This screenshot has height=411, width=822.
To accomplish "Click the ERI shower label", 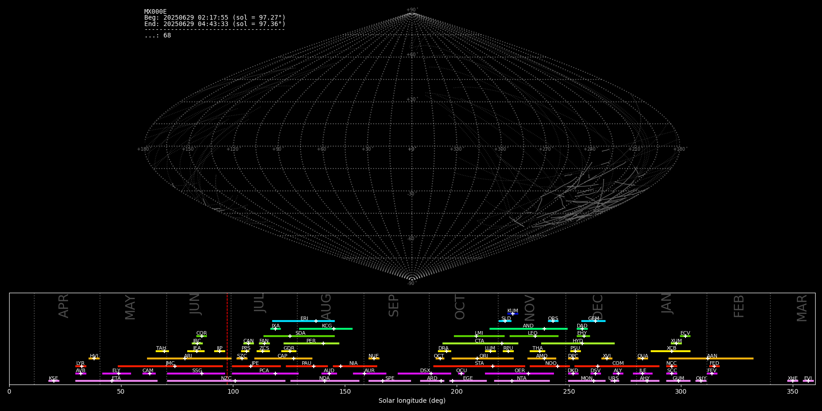I will point(304,318).
